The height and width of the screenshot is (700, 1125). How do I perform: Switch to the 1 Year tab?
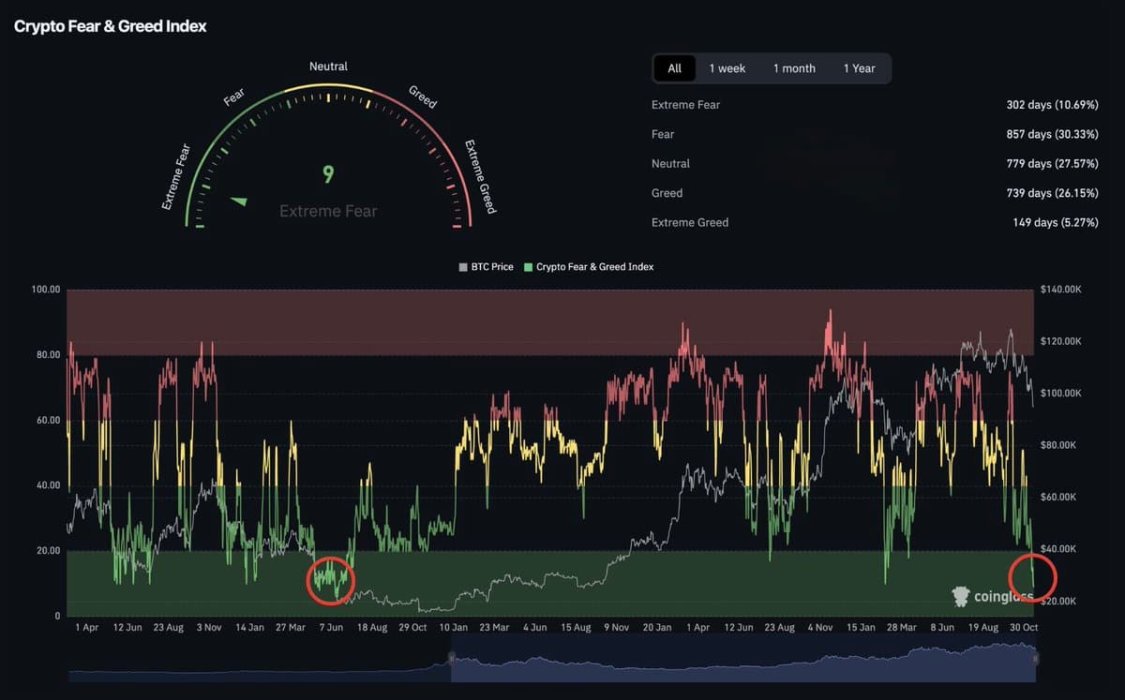pos(861,67)
